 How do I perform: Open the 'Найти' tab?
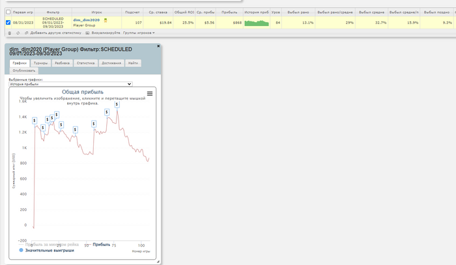(133, 63)
